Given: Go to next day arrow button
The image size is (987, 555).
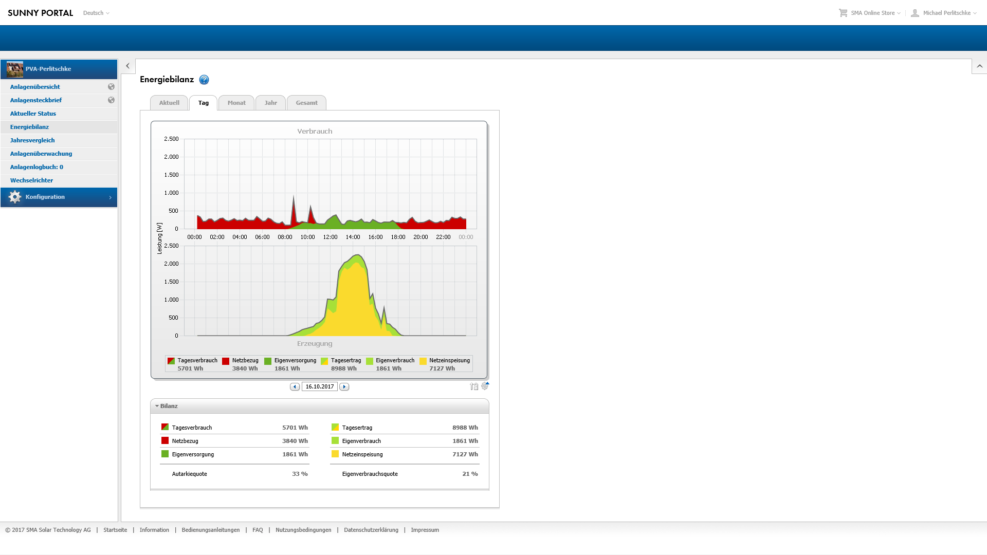Looking at the screenshot, I should [x=344, y=386].
